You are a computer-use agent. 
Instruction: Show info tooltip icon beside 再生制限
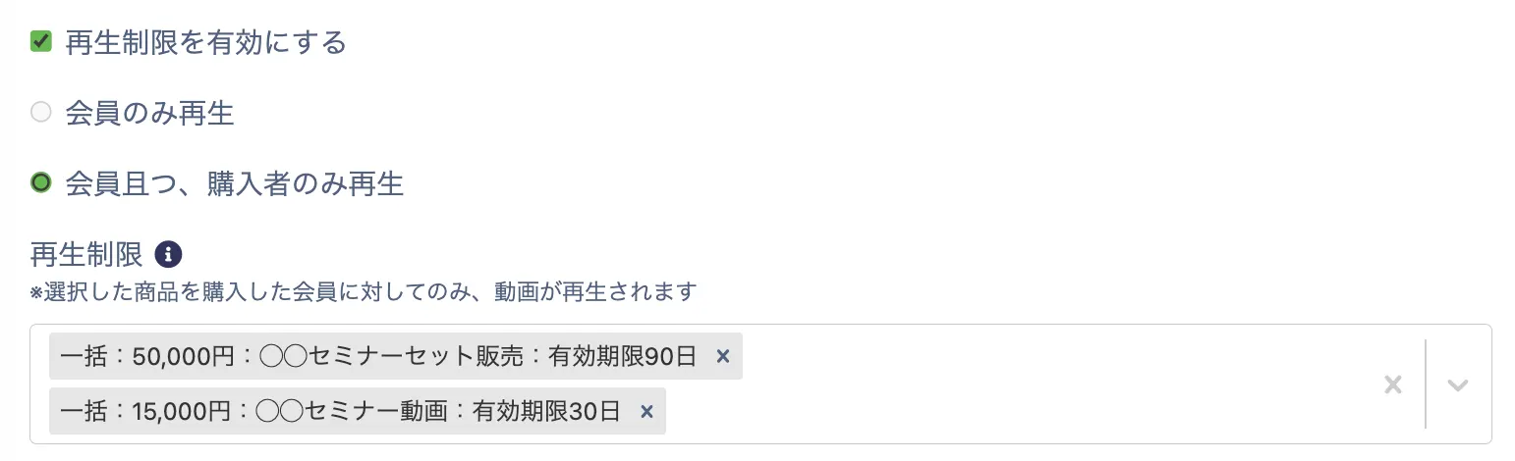169,255
